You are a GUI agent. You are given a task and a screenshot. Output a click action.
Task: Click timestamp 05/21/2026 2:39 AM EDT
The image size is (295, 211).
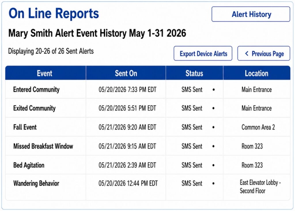[x=127, y=165]
